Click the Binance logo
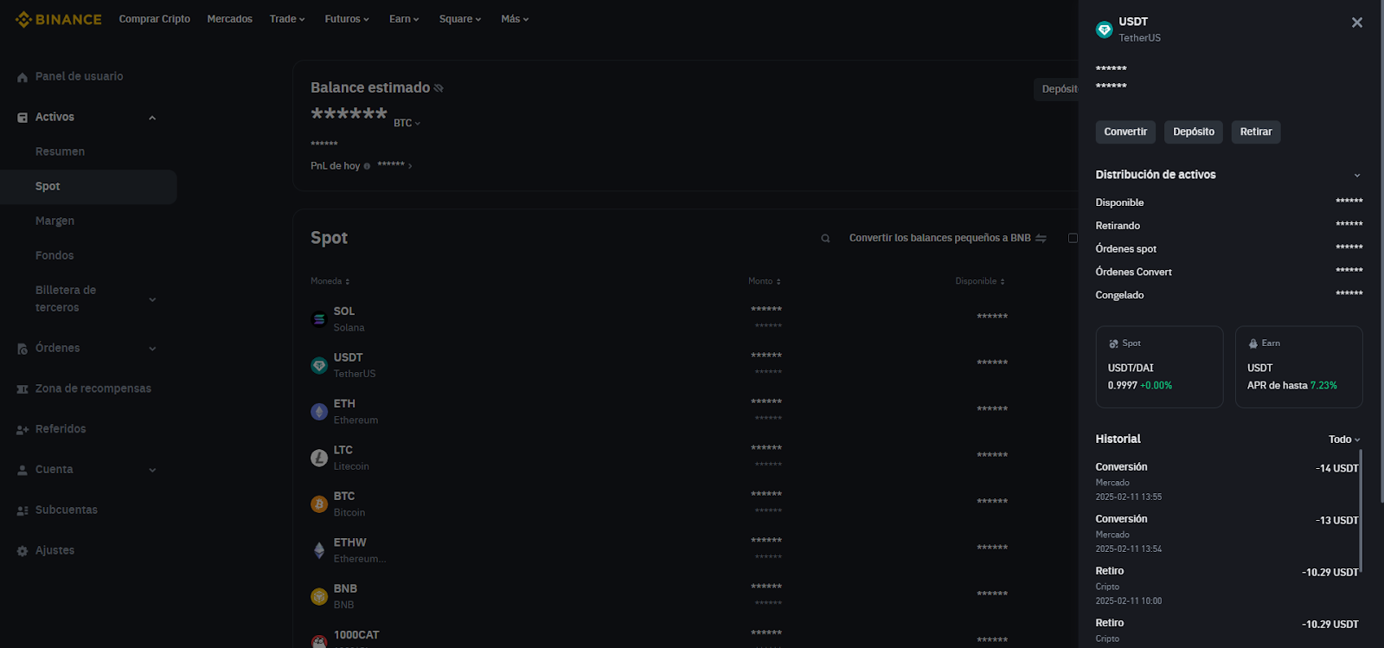The width and height of the screenshot is (1384, 648). (x=58, y=19)
